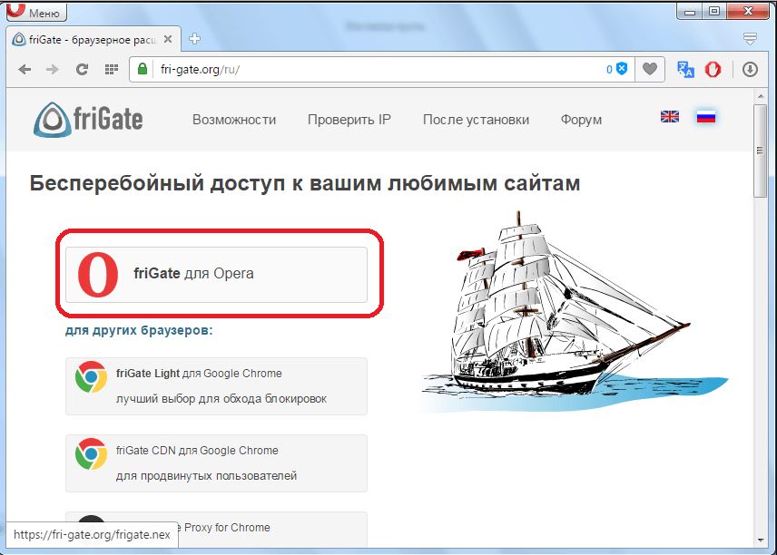The height and width of the screenshot is (555, 777).
Task: Open the Форум link
Action: coord(581,120)
